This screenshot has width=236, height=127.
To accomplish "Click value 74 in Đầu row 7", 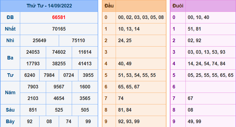I will click(x=121, y=98).
